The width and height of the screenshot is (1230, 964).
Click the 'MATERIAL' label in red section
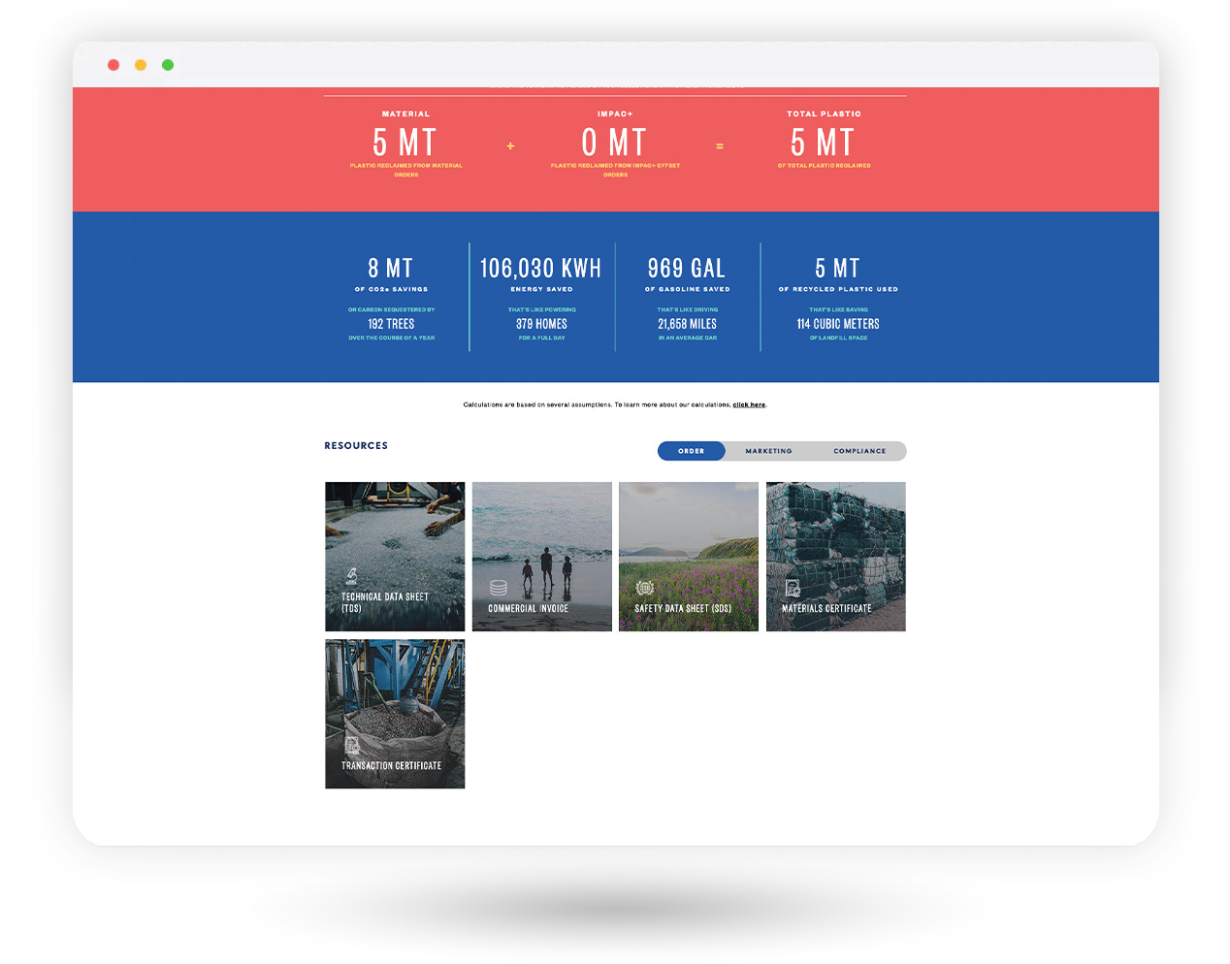[x=405, y=113]
